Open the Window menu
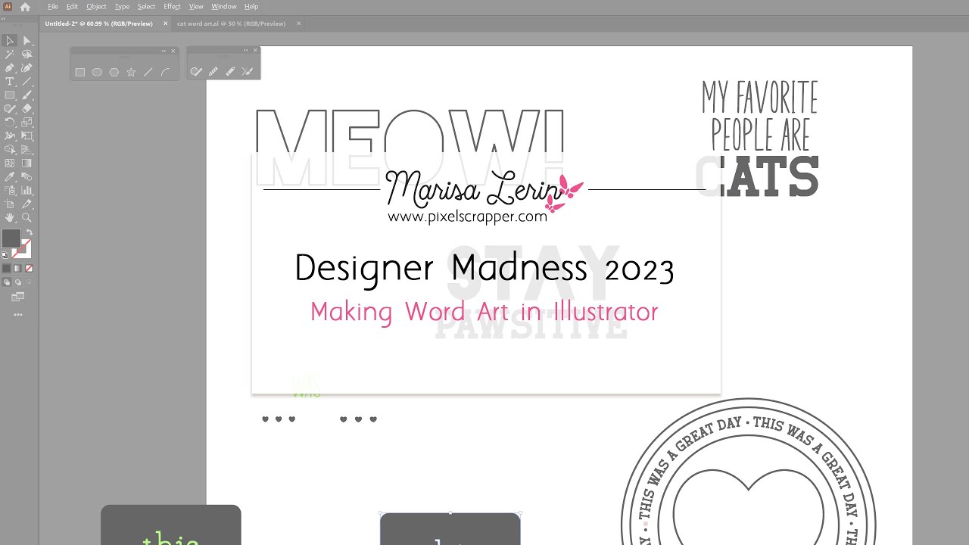The height and width of the screenshot is (545, 969). pos(224,7)
